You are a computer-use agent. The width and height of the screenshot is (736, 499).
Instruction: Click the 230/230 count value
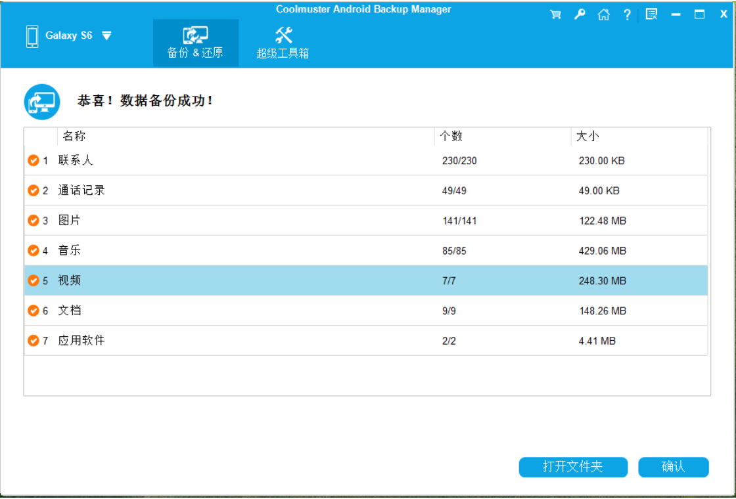(459, 161)
